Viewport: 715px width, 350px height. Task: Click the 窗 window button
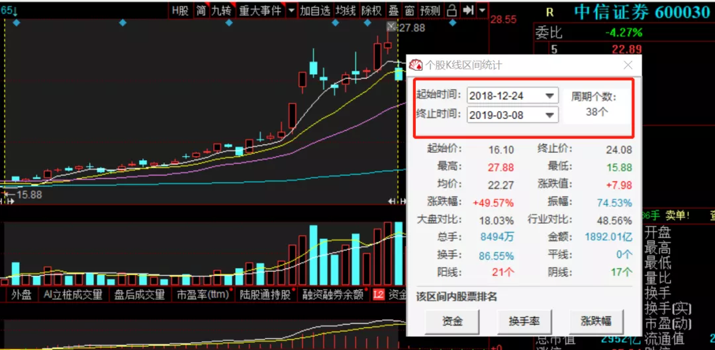click(x=409, y=11)
